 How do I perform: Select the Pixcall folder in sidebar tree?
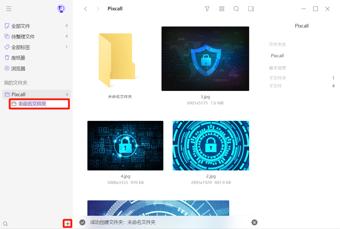36,94
